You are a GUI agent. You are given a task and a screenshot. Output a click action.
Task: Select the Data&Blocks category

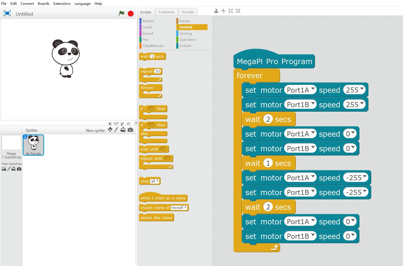153,46
